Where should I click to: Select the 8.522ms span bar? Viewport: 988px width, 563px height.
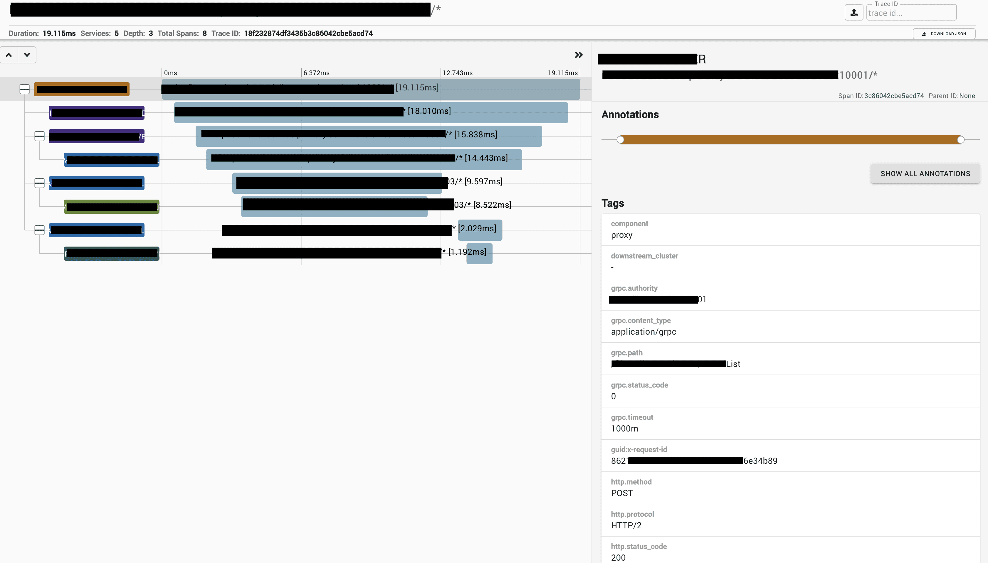334,206
